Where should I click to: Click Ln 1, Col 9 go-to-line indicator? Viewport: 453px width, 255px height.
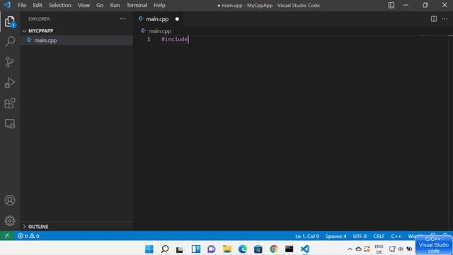(x=306, y=236)
